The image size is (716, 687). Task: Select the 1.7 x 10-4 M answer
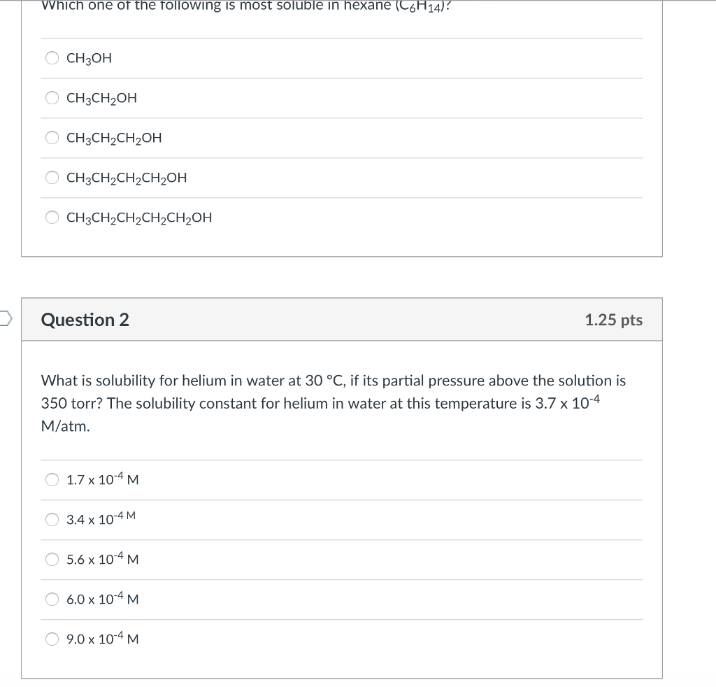52,480
